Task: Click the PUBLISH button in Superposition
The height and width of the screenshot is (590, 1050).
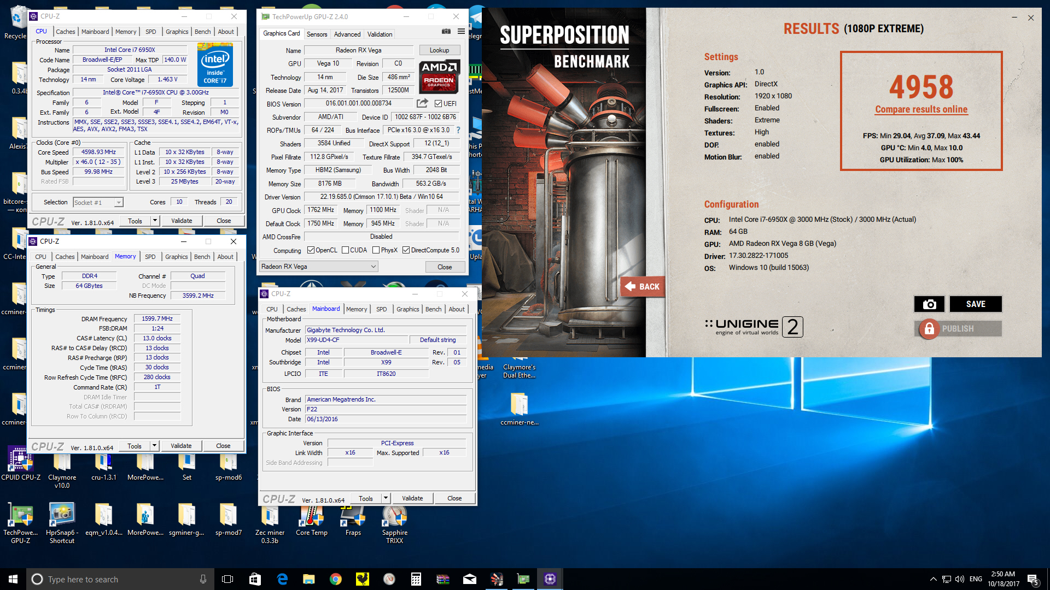Action: click(958, 329)
